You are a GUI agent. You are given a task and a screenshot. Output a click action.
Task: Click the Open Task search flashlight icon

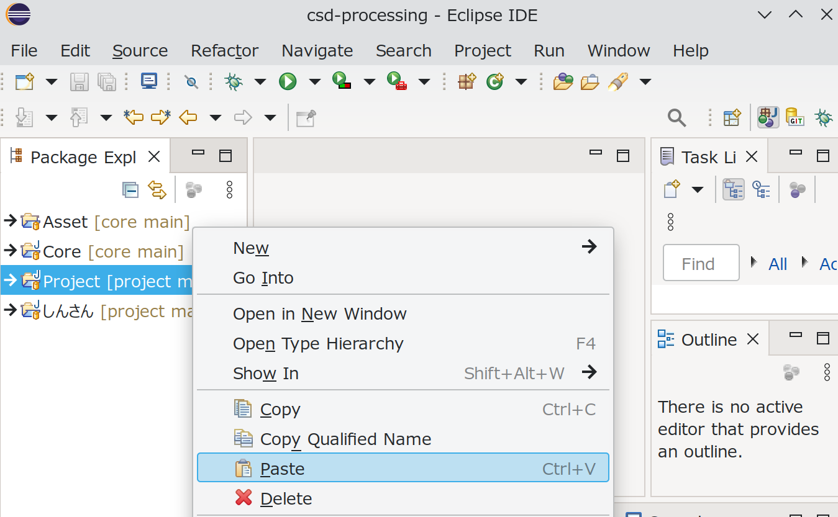pyautogui.click(x=618, y=81)
